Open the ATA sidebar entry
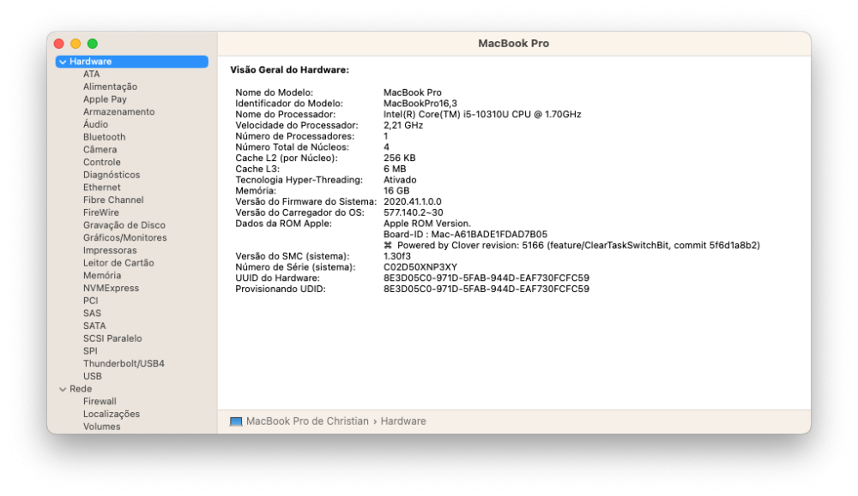Image resolution: width=858 pixels, height=496 pixels. click(x=92, y=75)
